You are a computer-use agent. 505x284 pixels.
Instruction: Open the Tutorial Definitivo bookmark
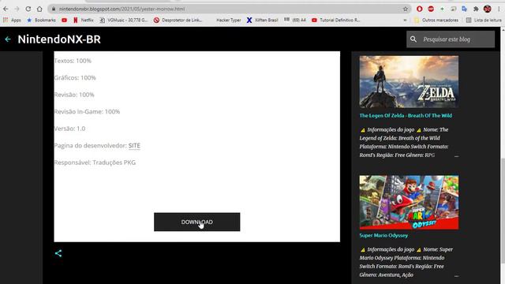coord(335,20)
